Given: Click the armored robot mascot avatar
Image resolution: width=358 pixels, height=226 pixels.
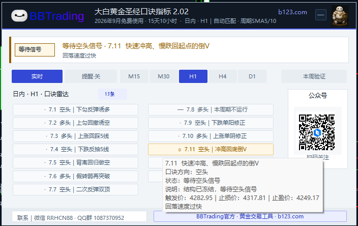Looking at the screenshot, I should coord(340,16).
